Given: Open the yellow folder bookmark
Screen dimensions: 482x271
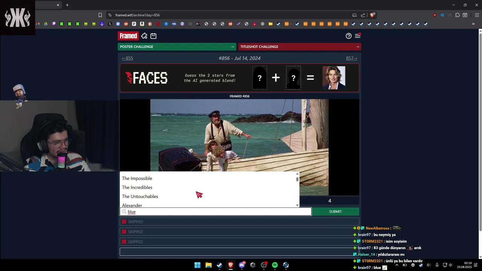Looking at the screenshot, I should click(270, 24).
